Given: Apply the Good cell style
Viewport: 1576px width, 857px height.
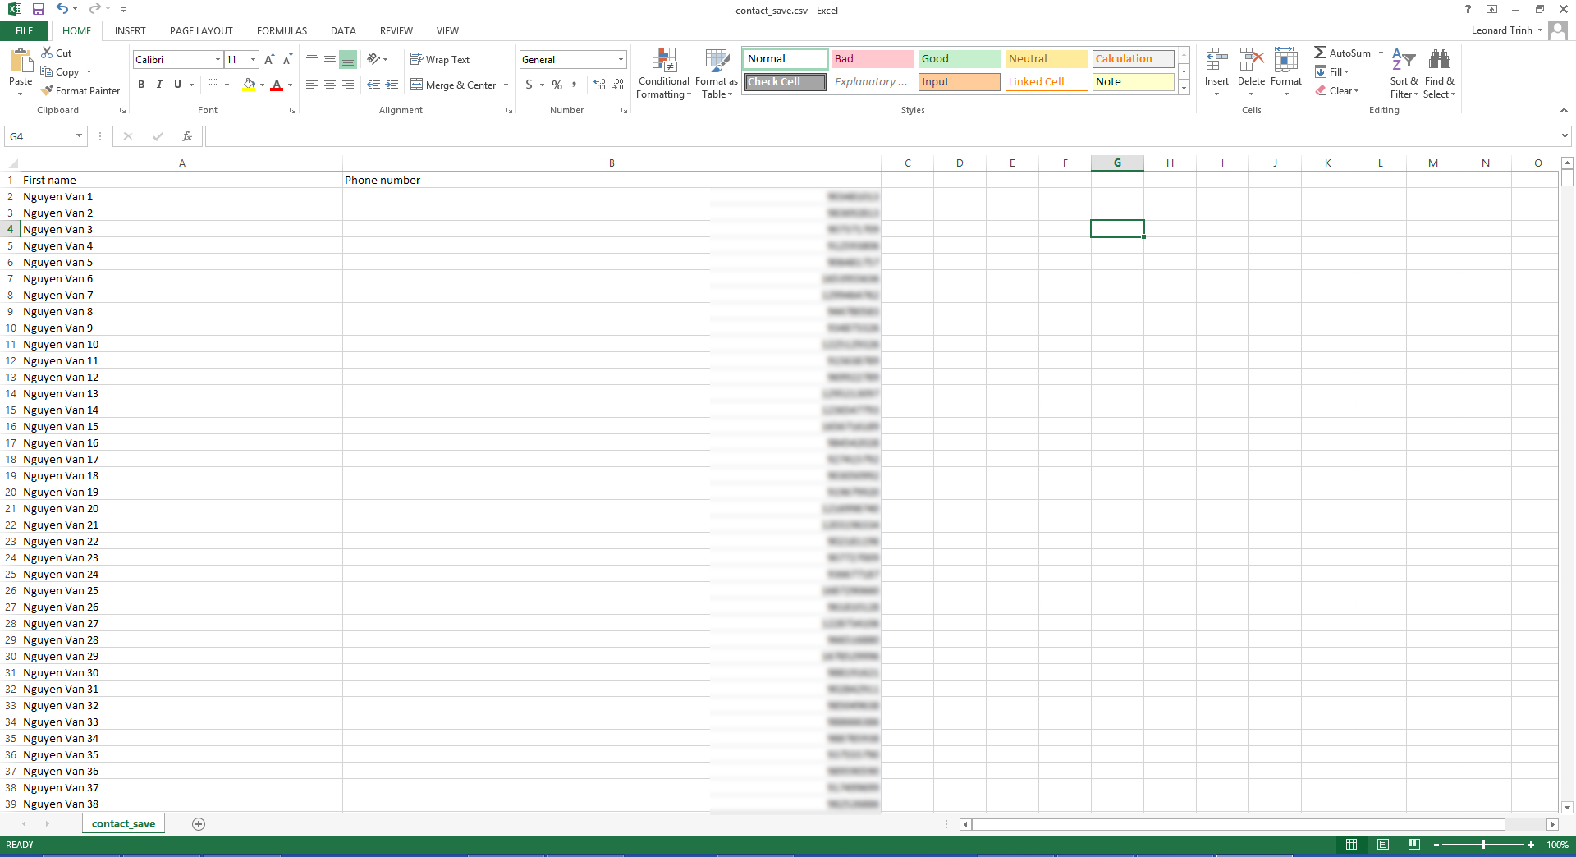Looking at the screenshot, I should pos(958,59).
